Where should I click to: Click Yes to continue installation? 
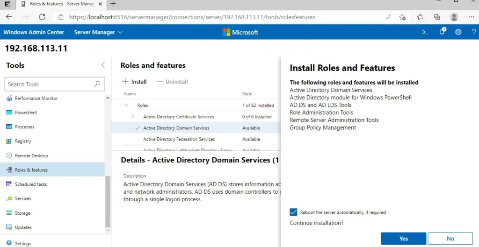click(x=404, y=239)
